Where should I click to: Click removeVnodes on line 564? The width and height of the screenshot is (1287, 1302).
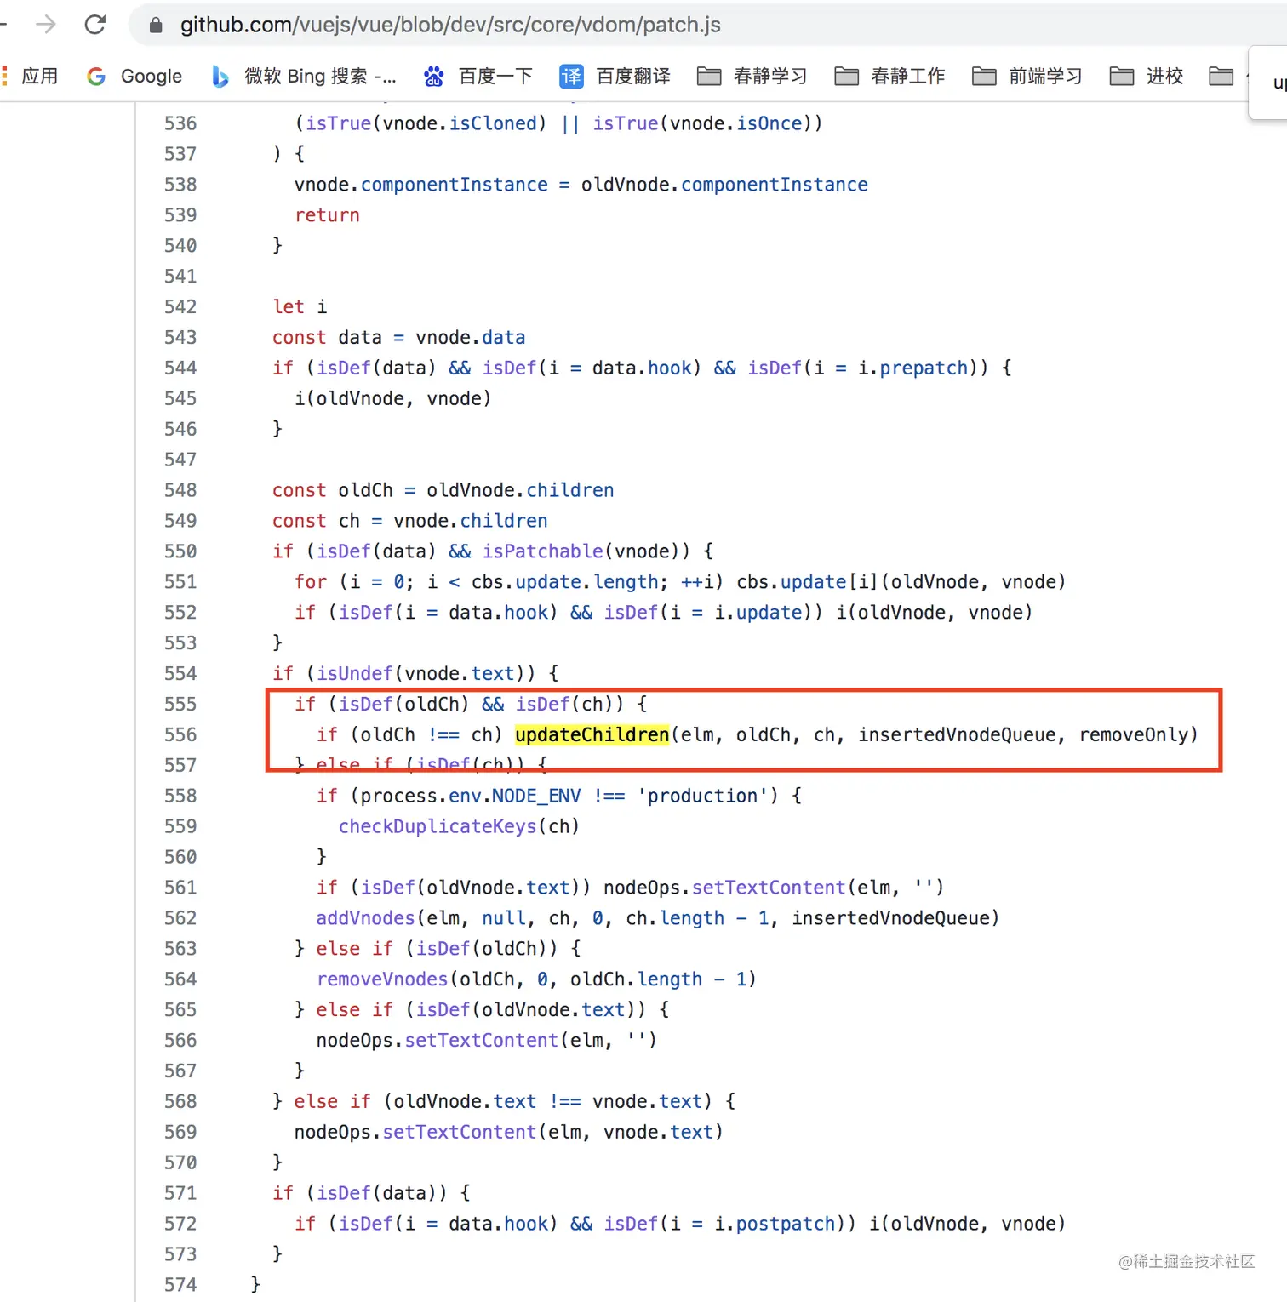(x=382, y=979)
